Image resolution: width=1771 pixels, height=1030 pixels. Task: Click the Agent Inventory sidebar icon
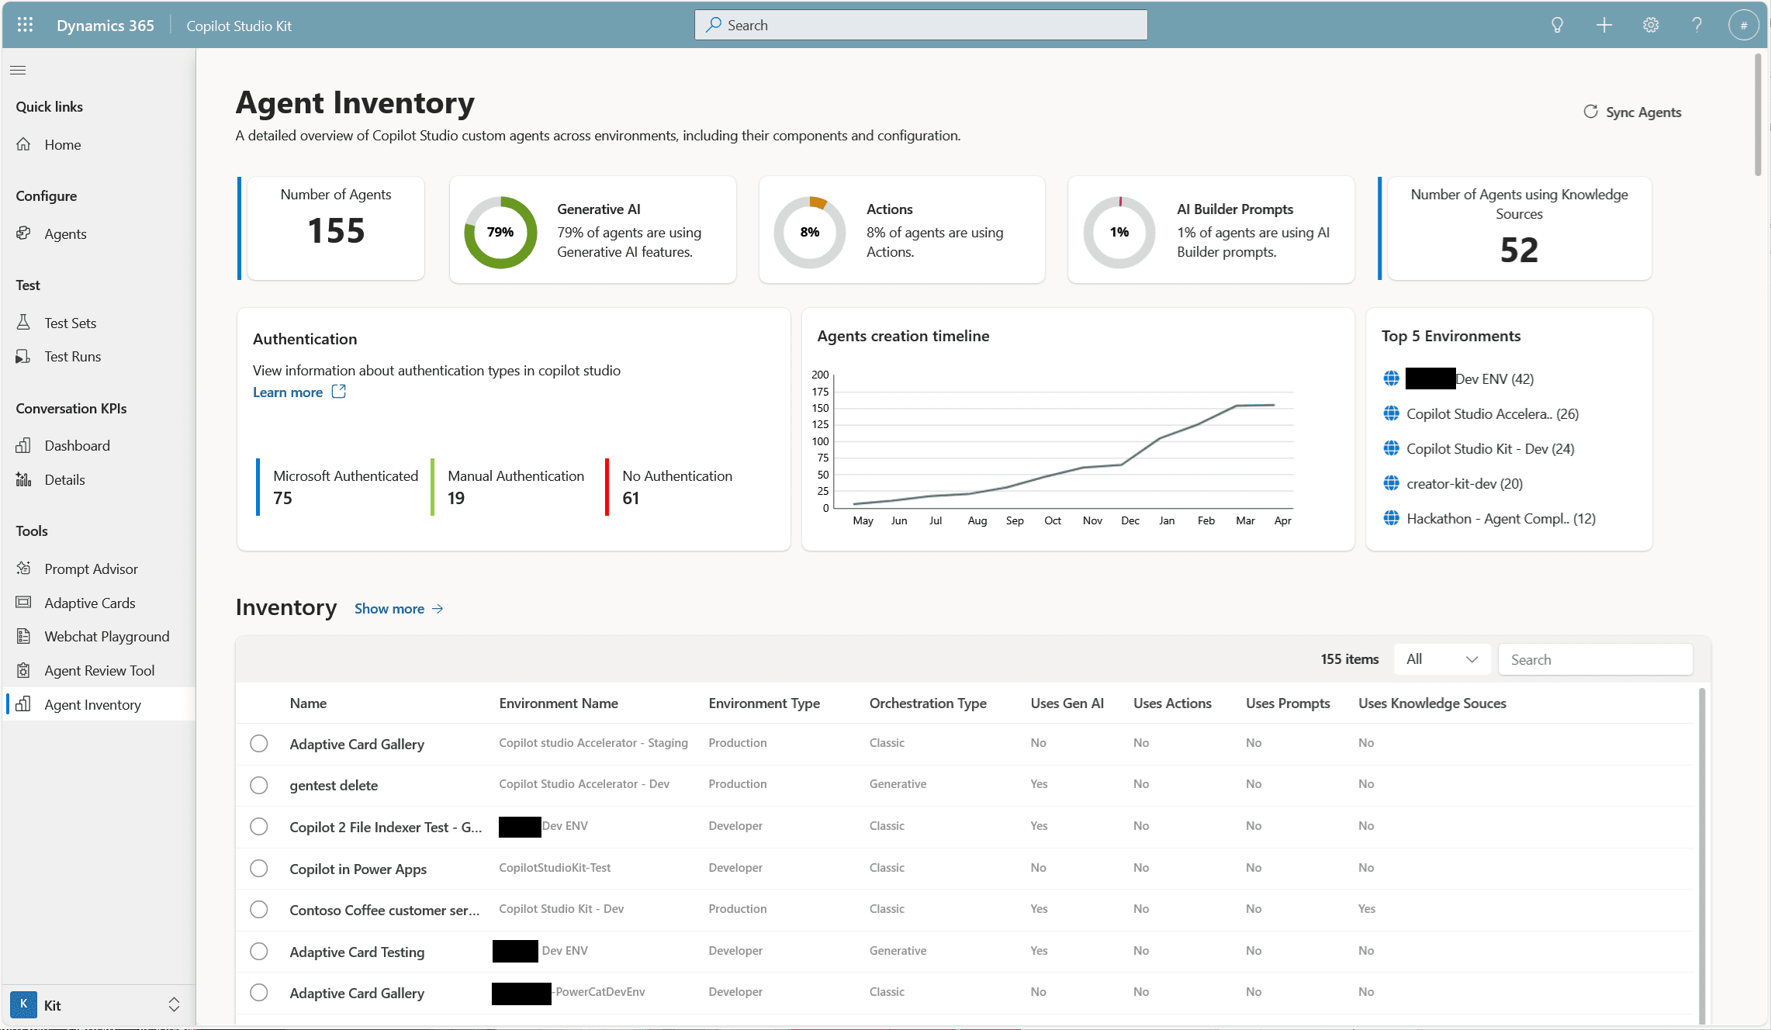point(23,704)
